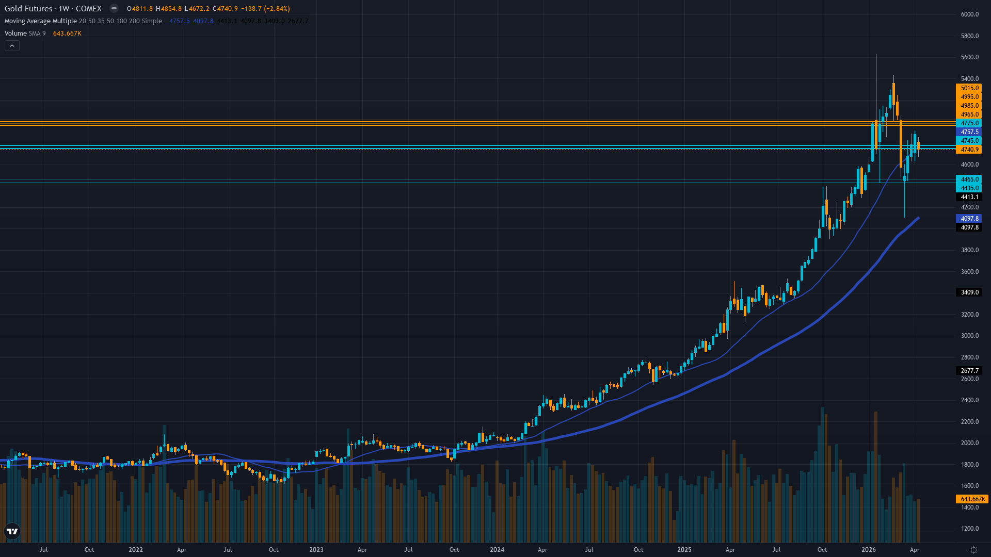Viewport: 991px width, 557px height.
Task: Select the blue 4097.8 price label on axis
Action: coord(969,219)
